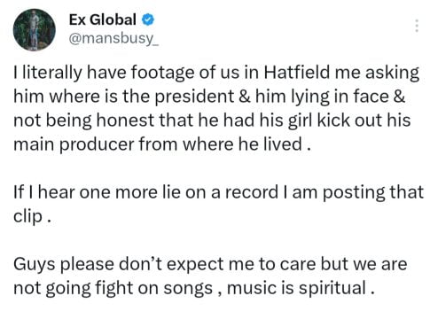Click the word 'spiritual' in the last line
This screenshot has width=430, height=319.
[332, 288]
